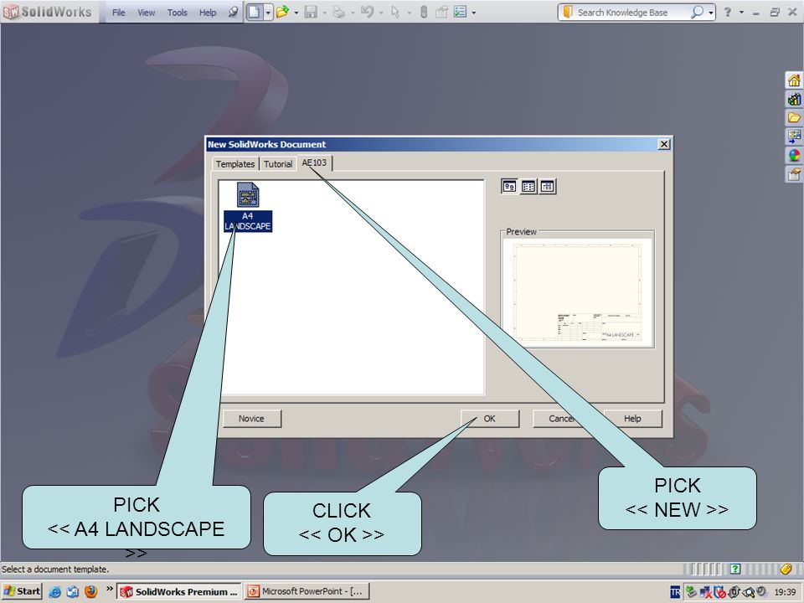Screen dimensions: 804x603
Task: Expand the New document dropdown arrow
Action: tap(268, 13)
